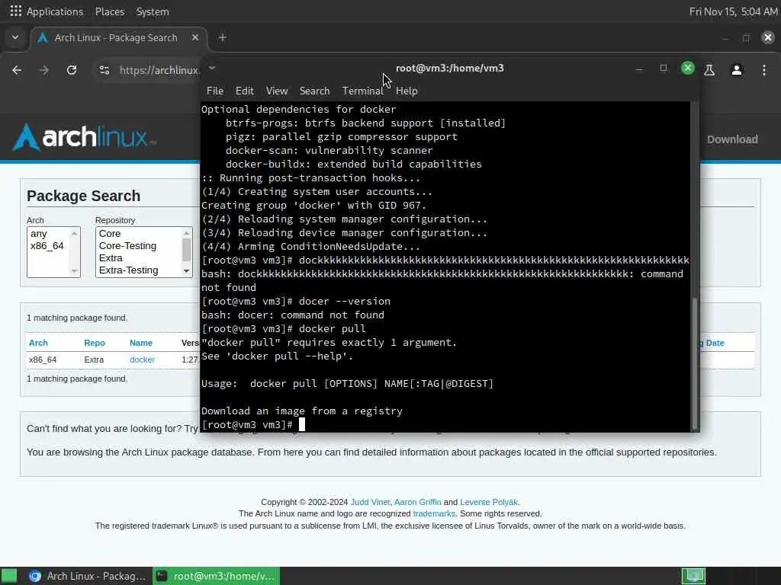Screen dimensions: 781x585
Task: Select the Arch Linux - Package Search tab
Action: pos(116,38)
